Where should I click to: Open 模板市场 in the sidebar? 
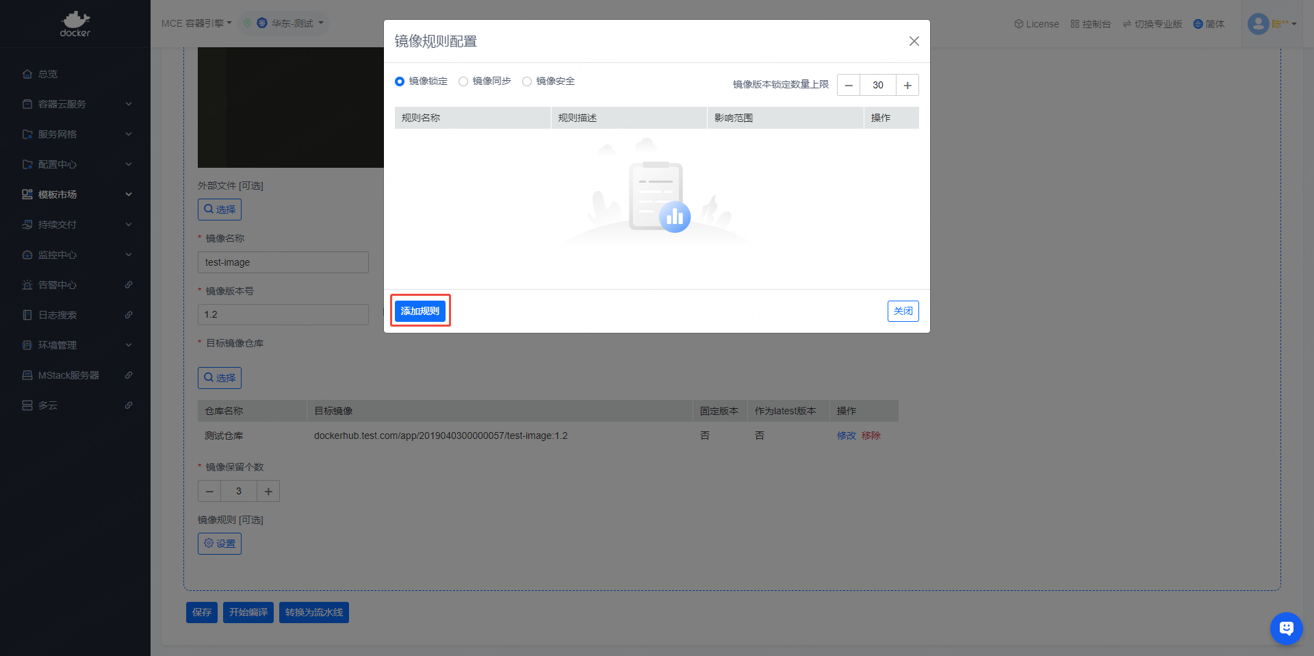(x=75, y=194)
